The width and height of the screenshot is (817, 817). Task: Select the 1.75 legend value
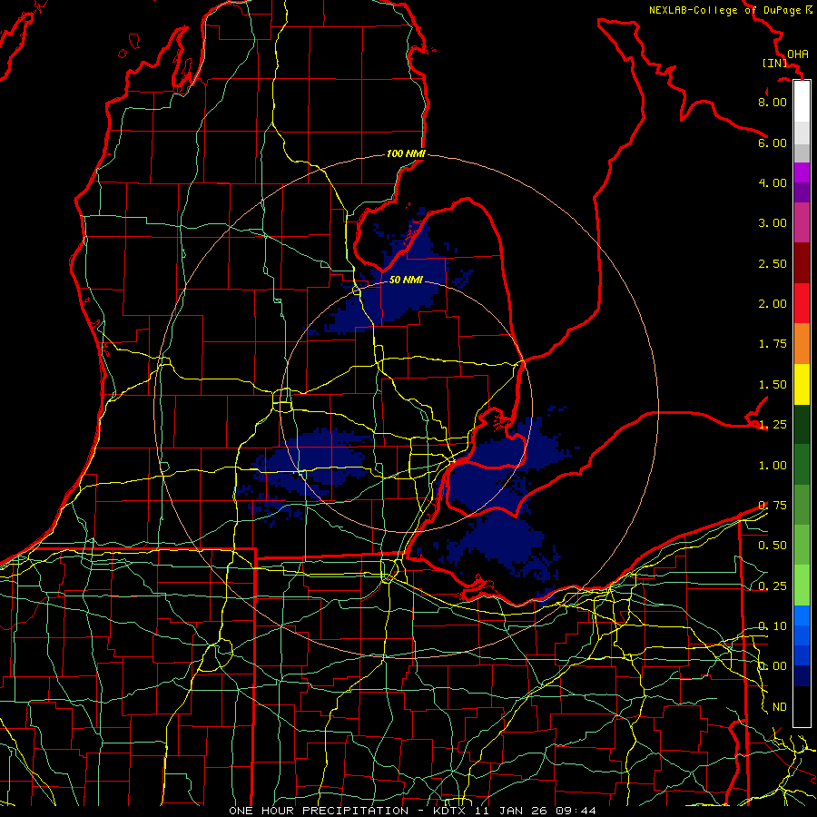pyautogui.click(x=773, y=344)
